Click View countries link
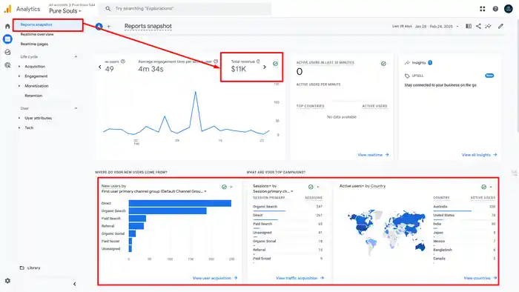The width and height of the screenshot is (519, 292). [480, 278]
